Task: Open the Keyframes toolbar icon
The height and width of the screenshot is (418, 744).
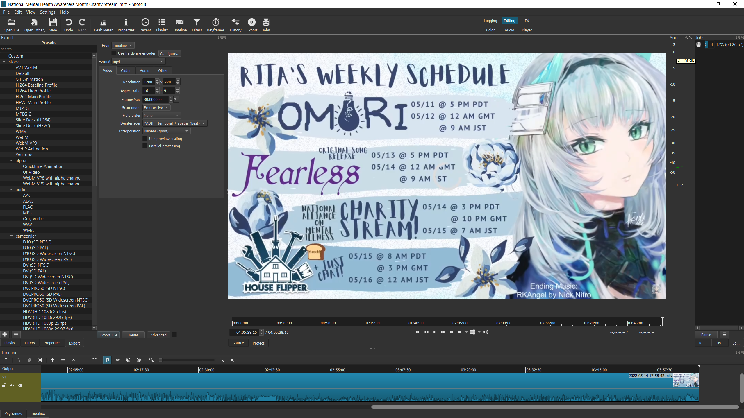Action: coord(216,25)
